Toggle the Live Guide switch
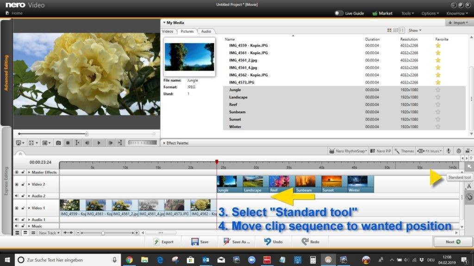Image resolution: width=474 pixels, height=266 pixels. point(338,13)
